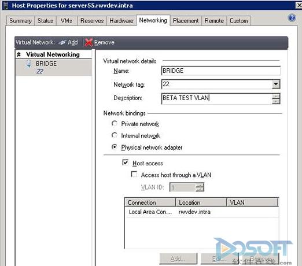
Task: Sort by the Location column header
Action: point(201,202)
